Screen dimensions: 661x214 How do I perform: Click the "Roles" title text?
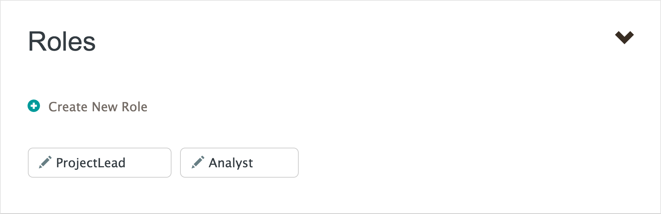coord(62,42)
